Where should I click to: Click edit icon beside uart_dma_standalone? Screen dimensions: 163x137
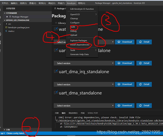click(x=56, y=92)
